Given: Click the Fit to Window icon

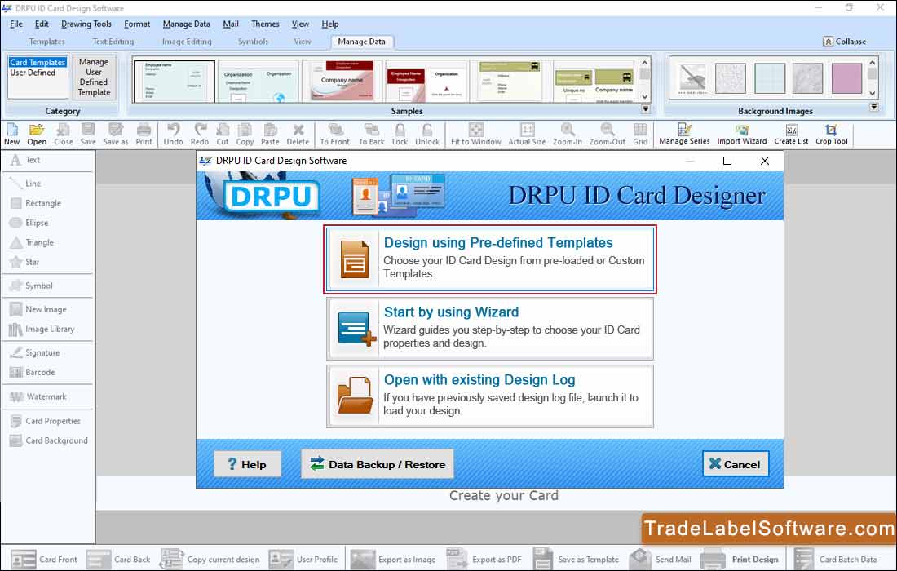Looking at the screenshot, I should (476, 134).
